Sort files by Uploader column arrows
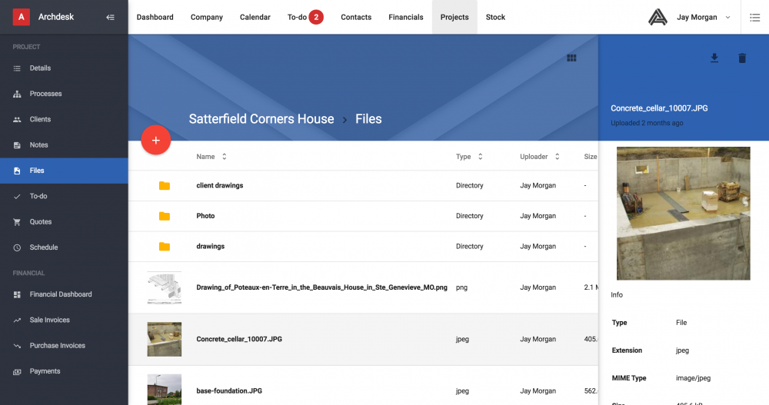 click(557, 157)
